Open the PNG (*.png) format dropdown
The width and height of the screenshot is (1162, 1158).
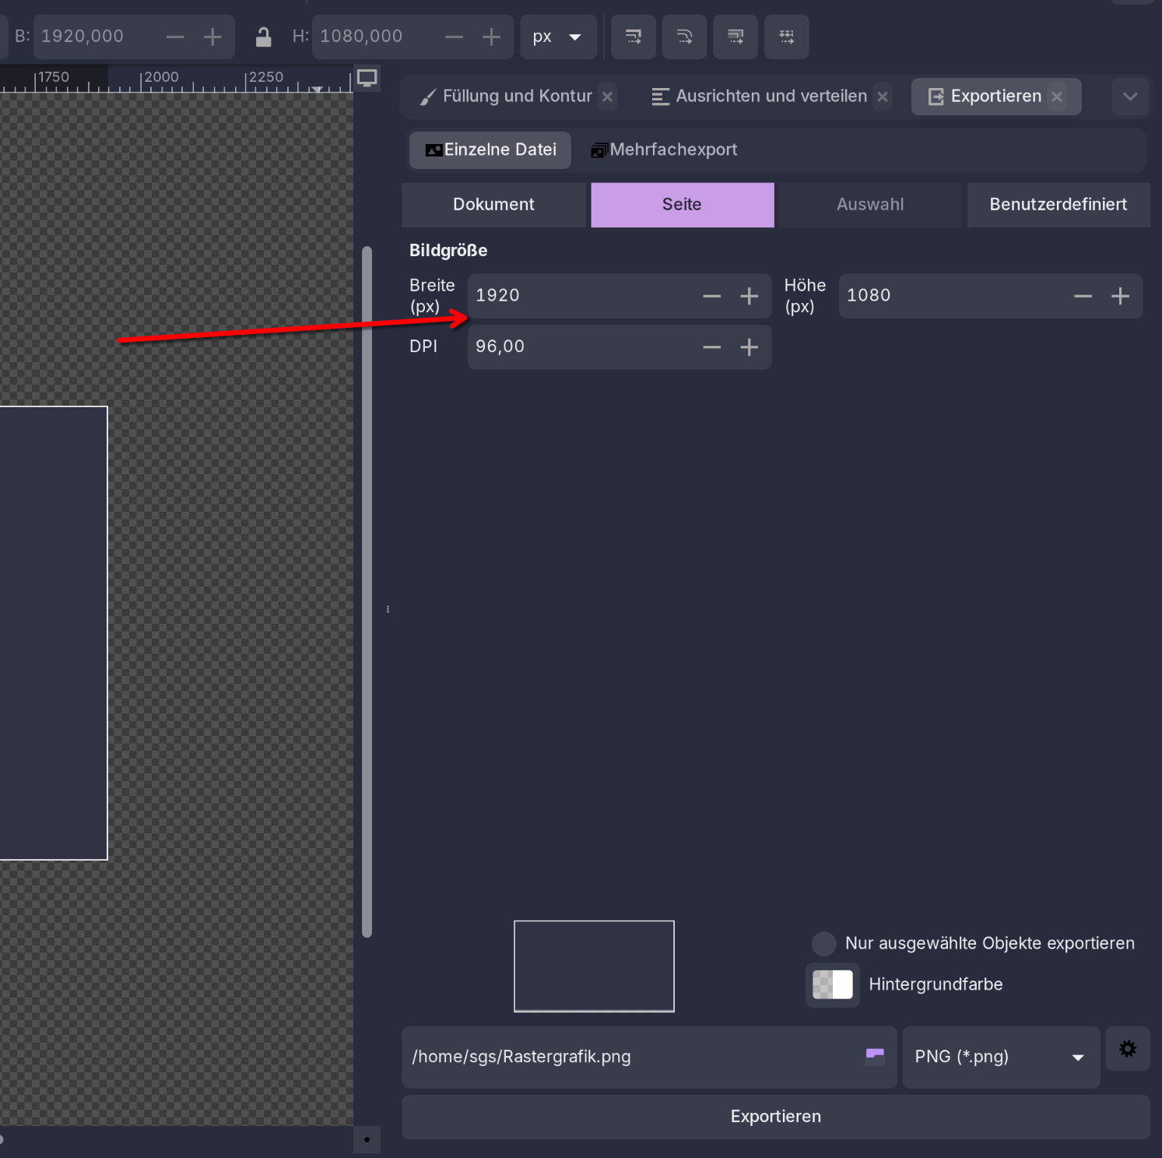click(1001, 1057)
